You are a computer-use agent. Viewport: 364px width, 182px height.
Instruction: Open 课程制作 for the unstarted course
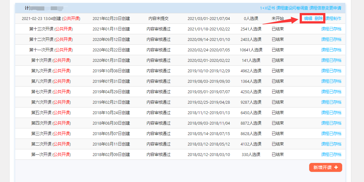tap(333, 19)
